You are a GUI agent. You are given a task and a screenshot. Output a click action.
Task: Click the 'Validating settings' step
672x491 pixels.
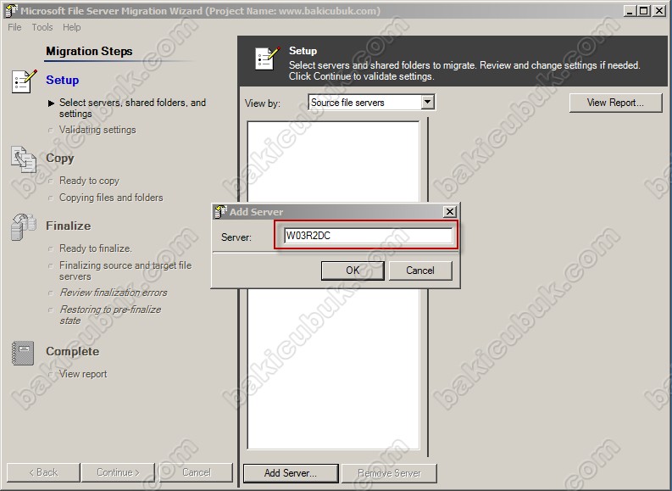(x=97, y=130)
